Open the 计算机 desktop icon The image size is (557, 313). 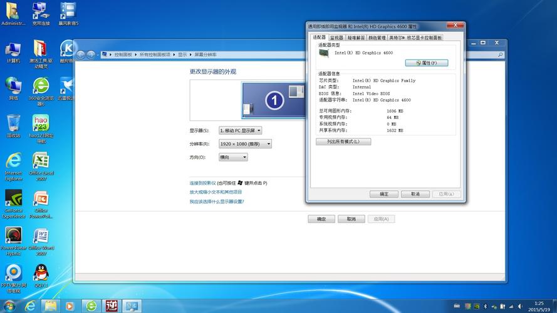tap(13, 53)
